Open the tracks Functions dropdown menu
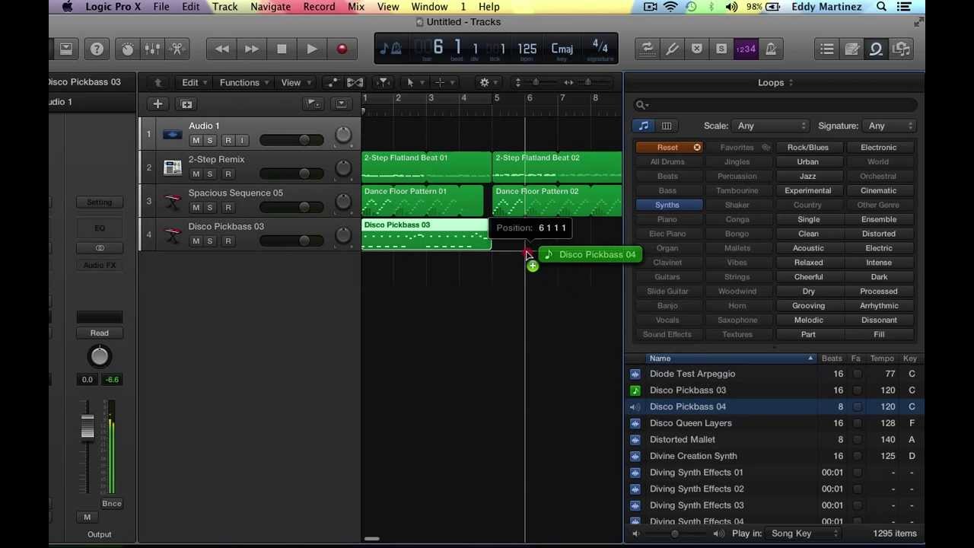 click(x=244, y=82)
